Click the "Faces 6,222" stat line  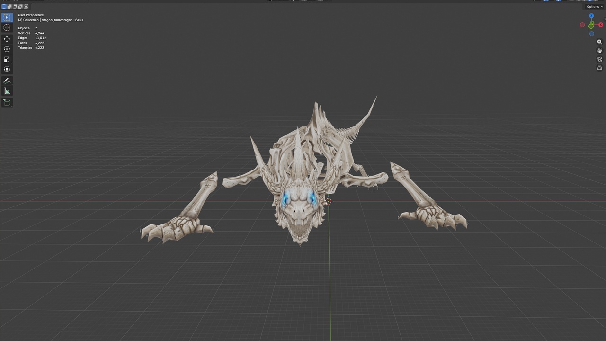(x=31, y=43)
